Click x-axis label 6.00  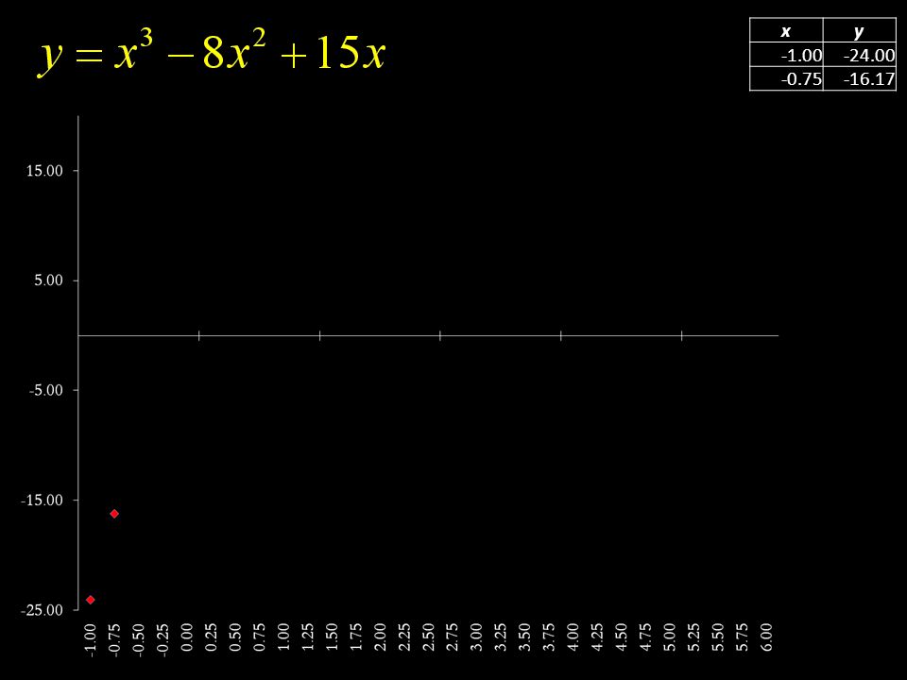point(766,637)
